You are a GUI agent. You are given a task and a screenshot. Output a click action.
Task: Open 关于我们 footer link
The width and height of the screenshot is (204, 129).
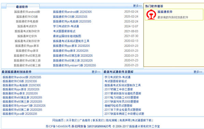(x=71, y=120)
